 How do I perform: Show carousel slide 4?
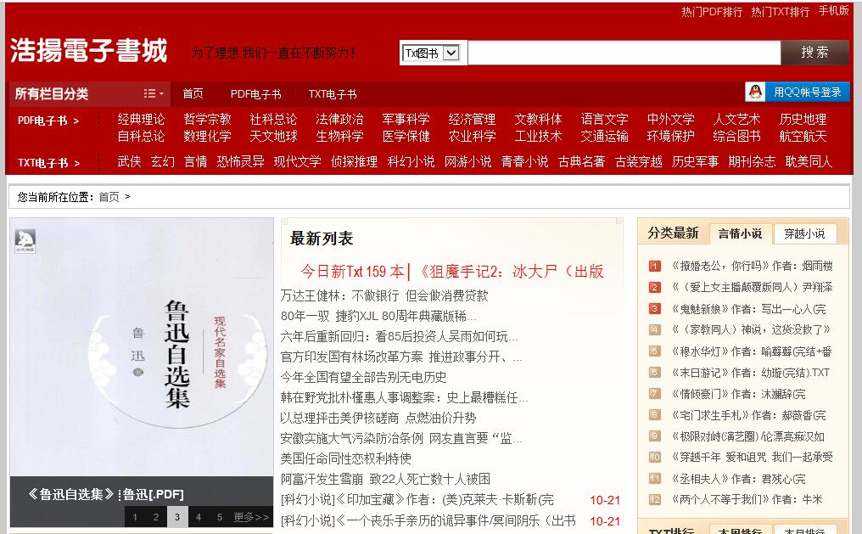(x=199, y=517)
